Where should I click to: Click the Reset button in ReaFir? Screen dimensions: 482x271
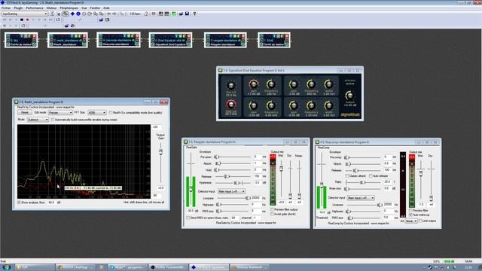(25, 113)
